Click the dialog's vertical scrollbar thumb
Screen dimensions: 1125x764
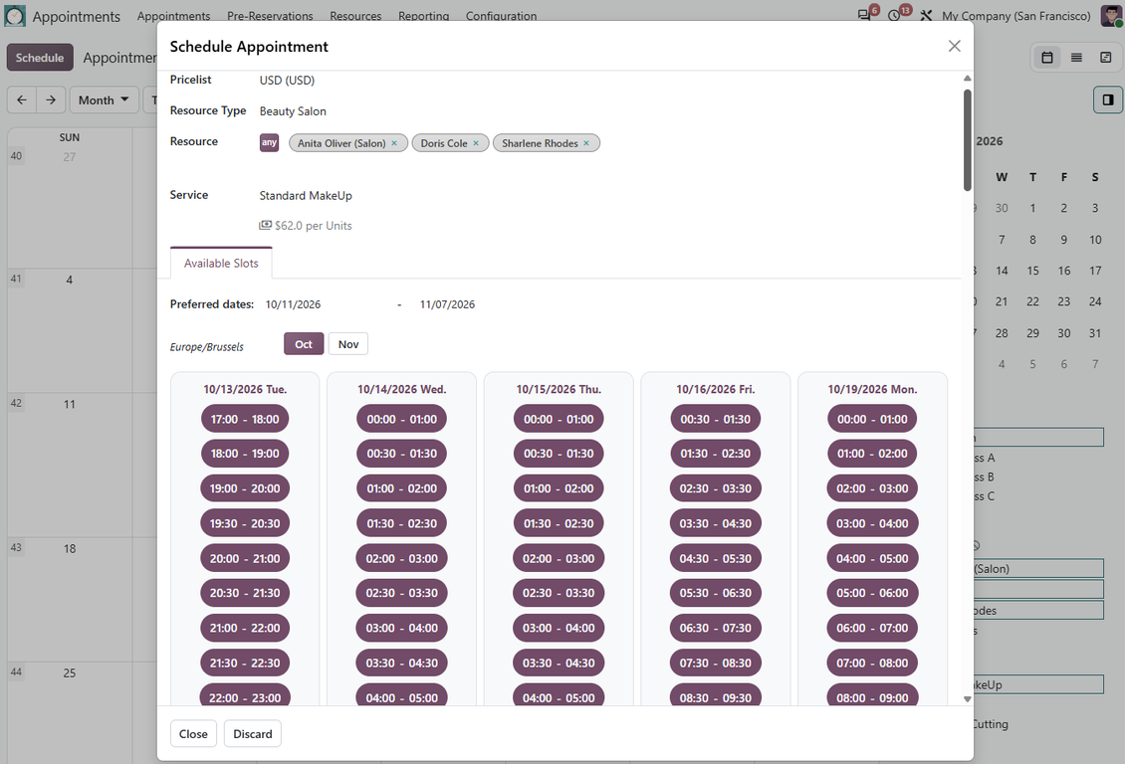pyautogui.click(x=967, y=139)
